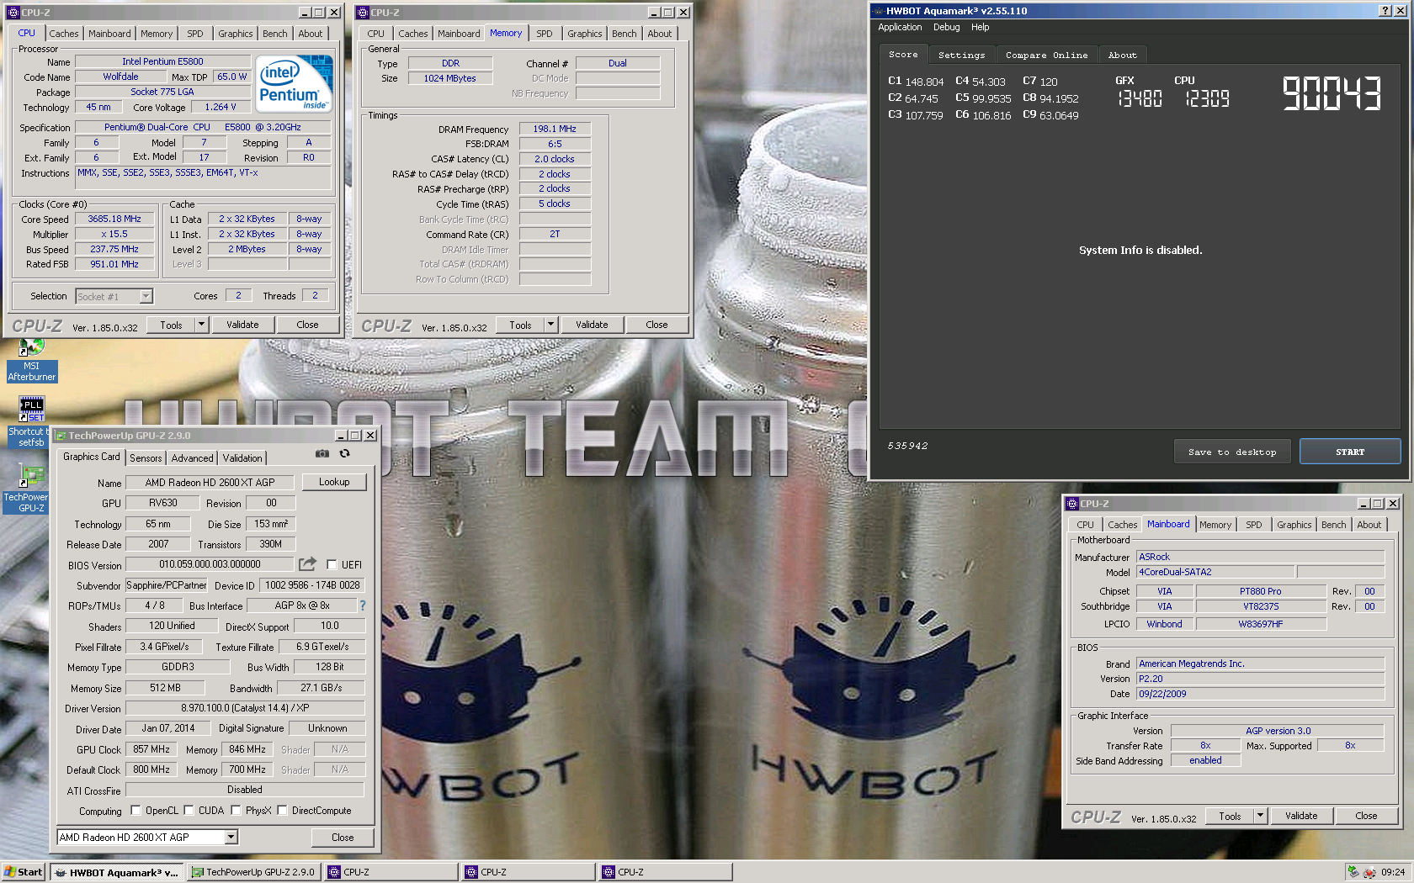Click the Close button in GPU-Z
This screenshot has height=883, width=1414.
(343, 838)
